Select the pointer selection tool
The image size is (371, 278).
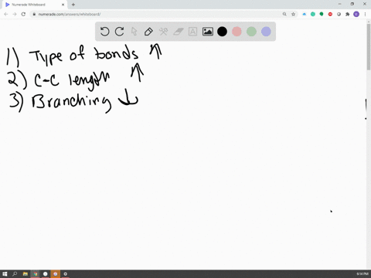coord(134,32)
